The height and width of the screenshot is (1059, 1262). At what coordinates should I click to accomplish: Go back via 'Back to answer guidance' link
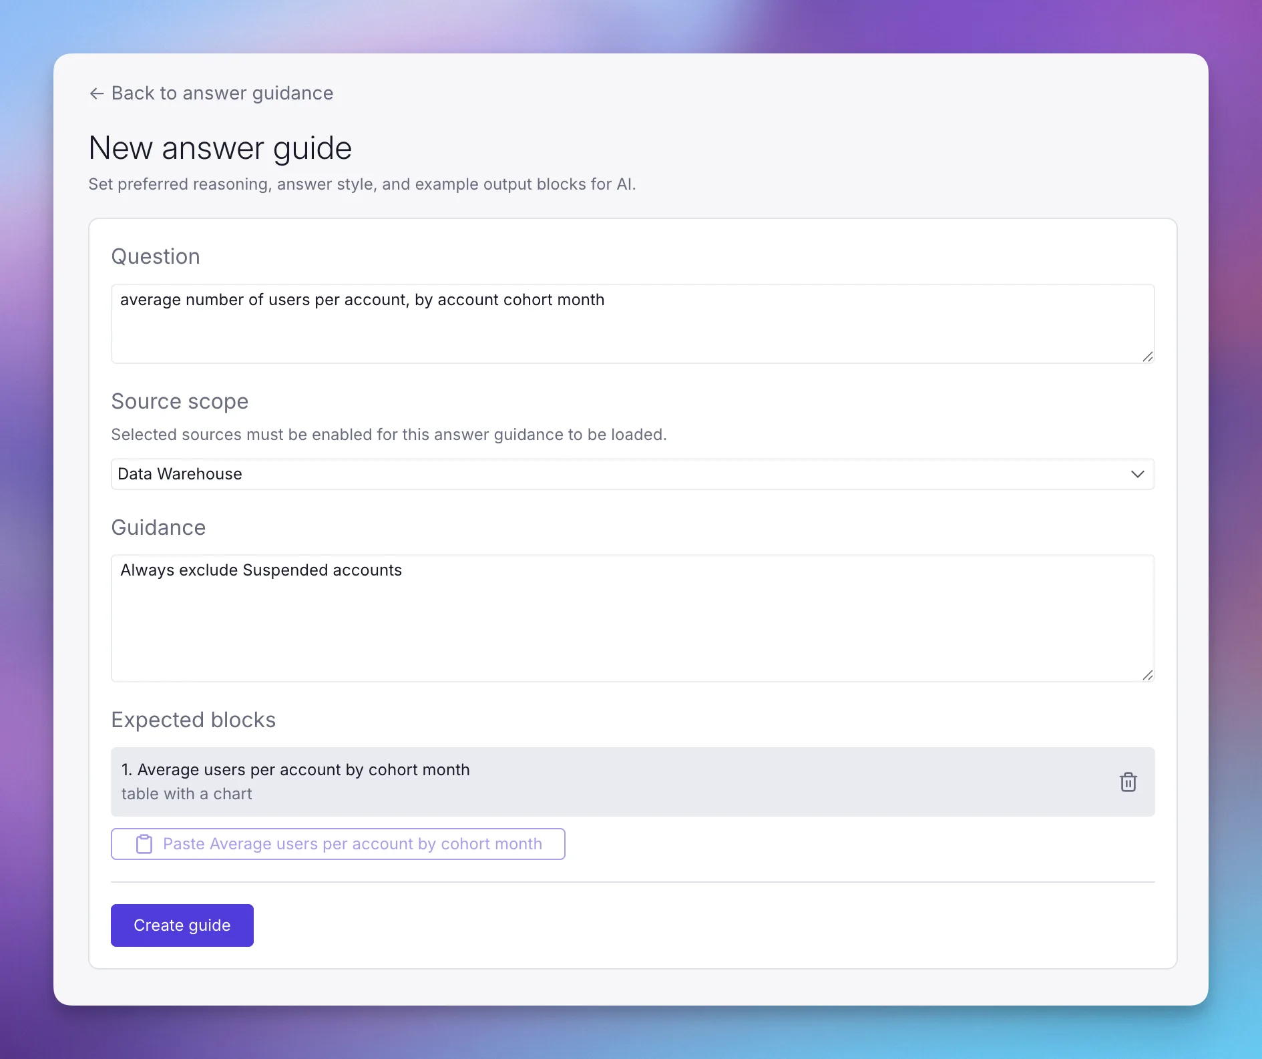click(x=211, y=93)
